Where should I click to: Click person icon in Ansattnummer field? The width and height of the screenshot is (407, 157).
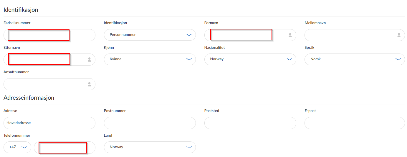tap(89, 84)
